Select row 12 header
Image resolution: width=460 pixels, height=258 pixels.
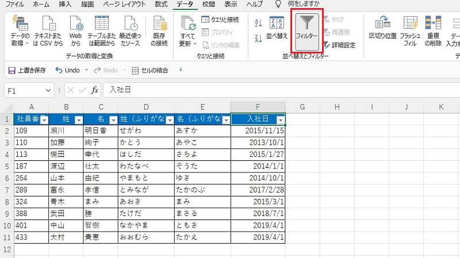click(x=7, y=249)
